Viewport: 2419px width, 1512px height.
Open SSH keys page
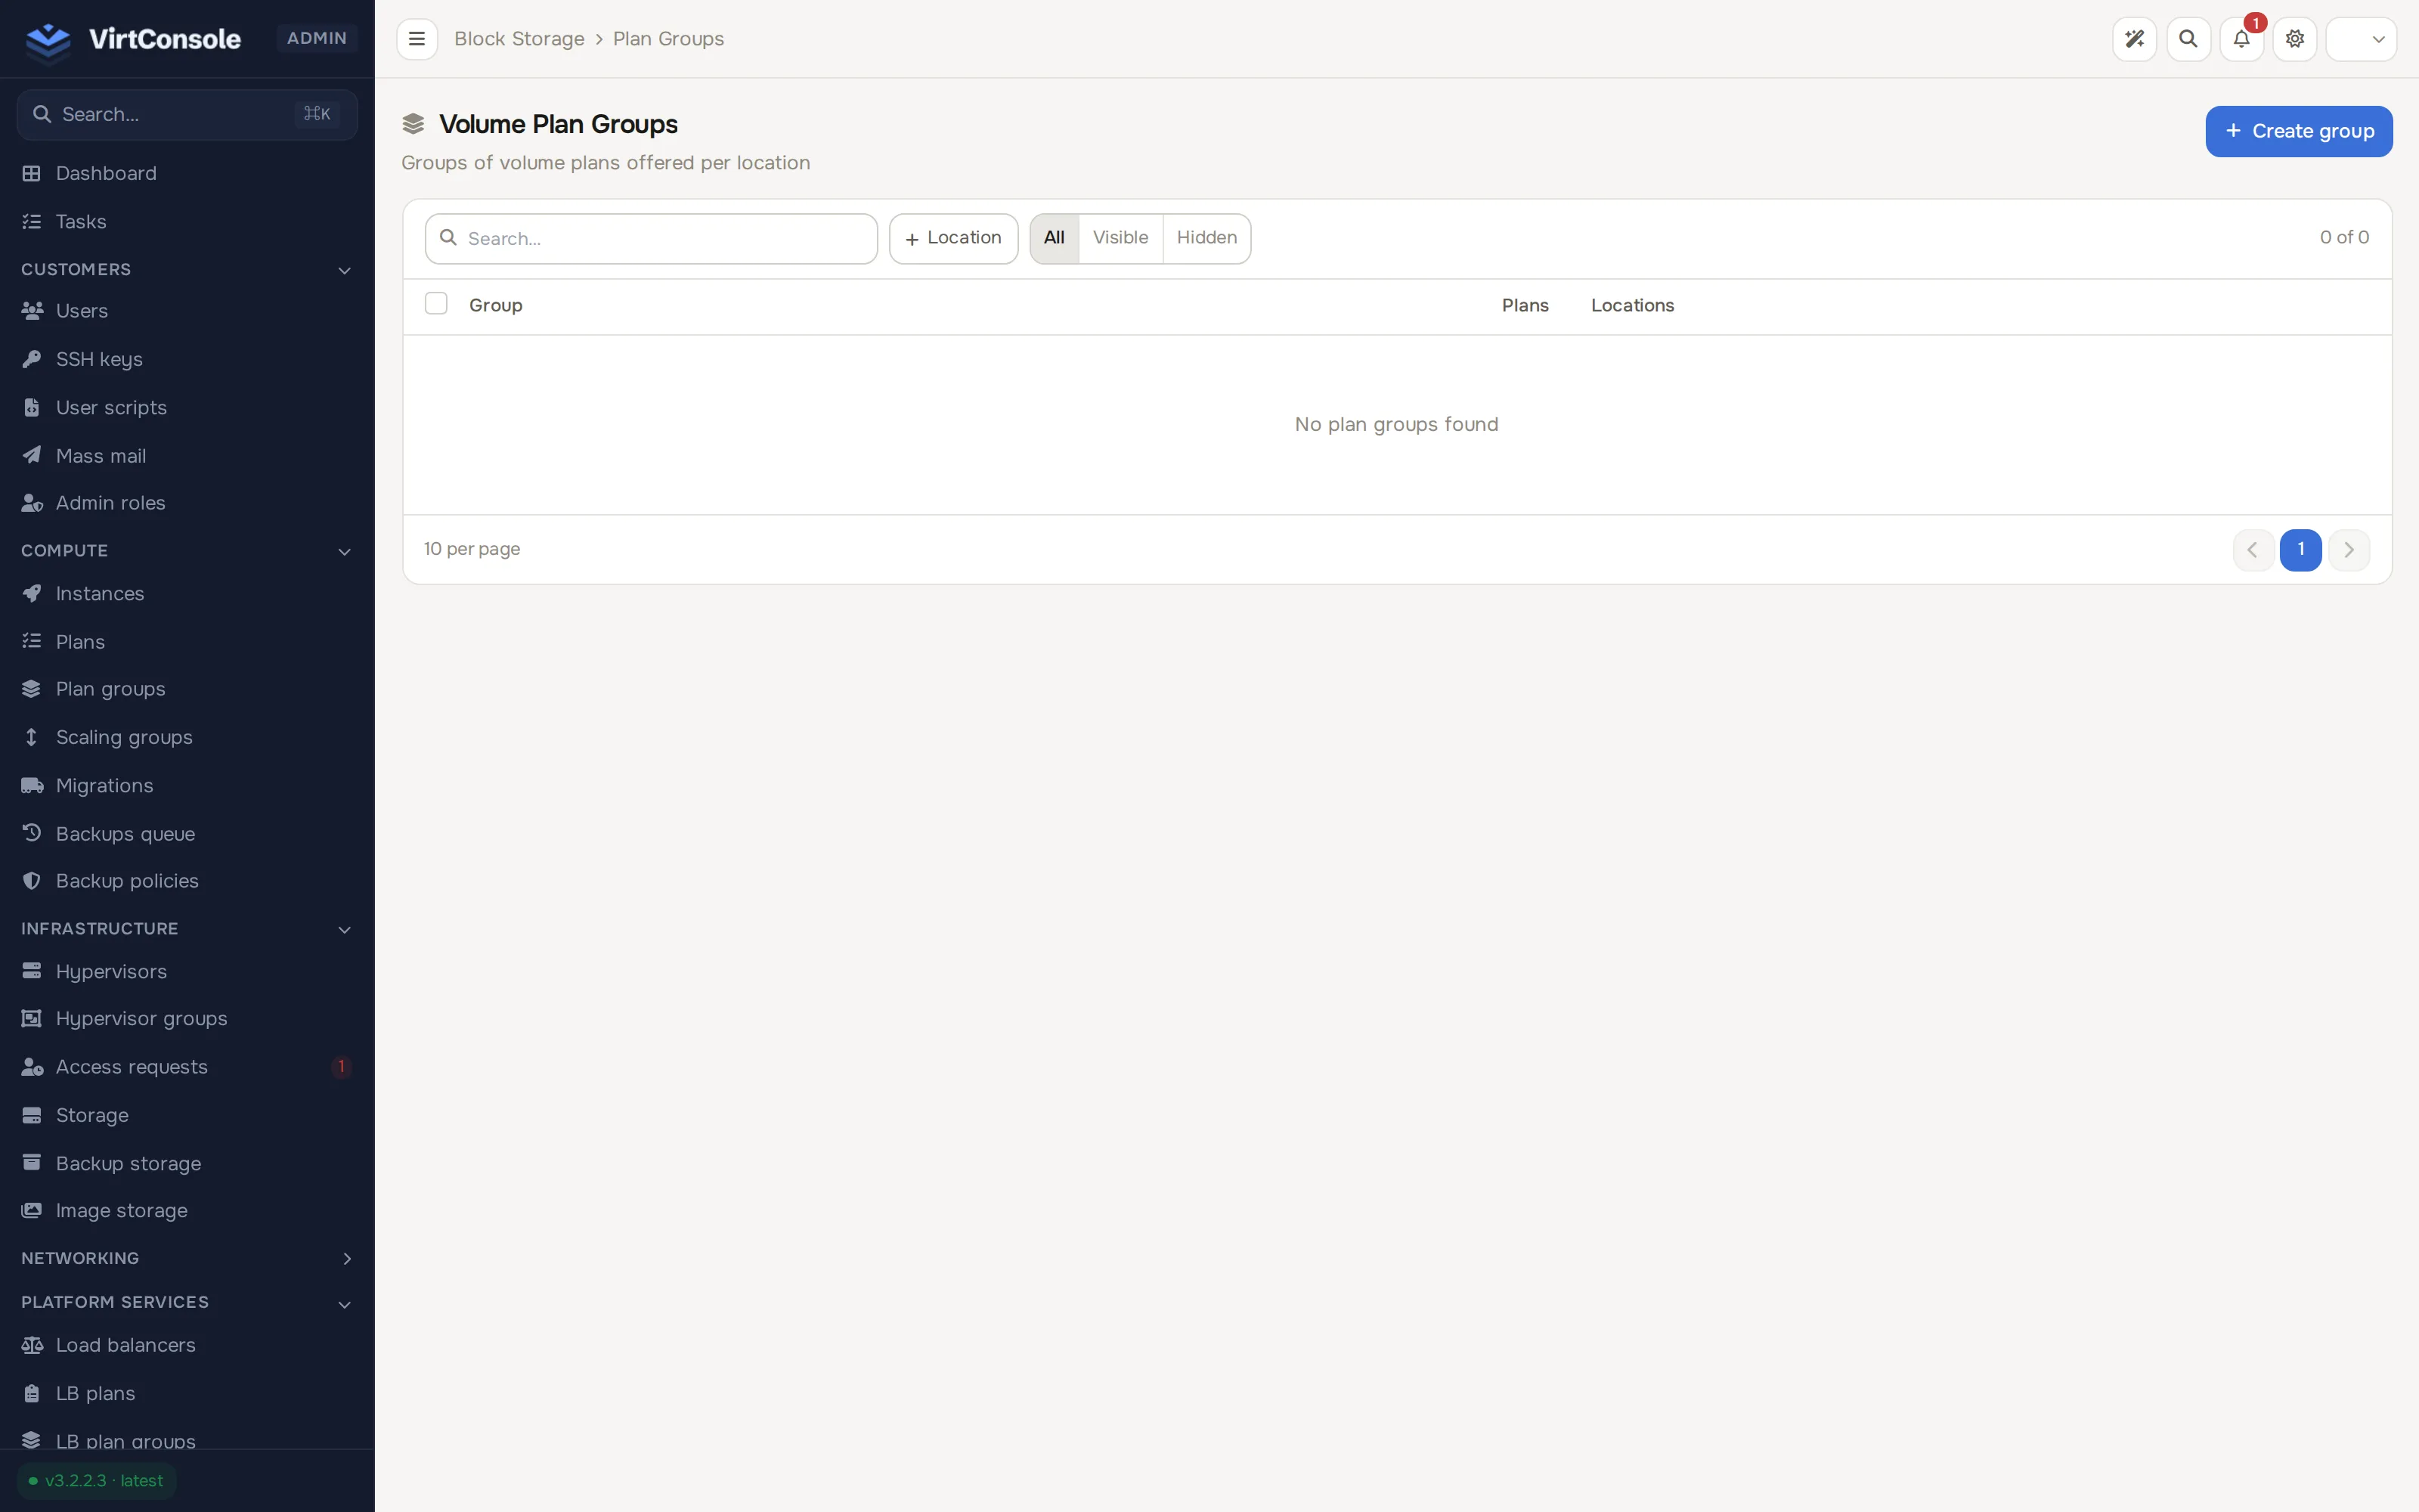(187, 359)
